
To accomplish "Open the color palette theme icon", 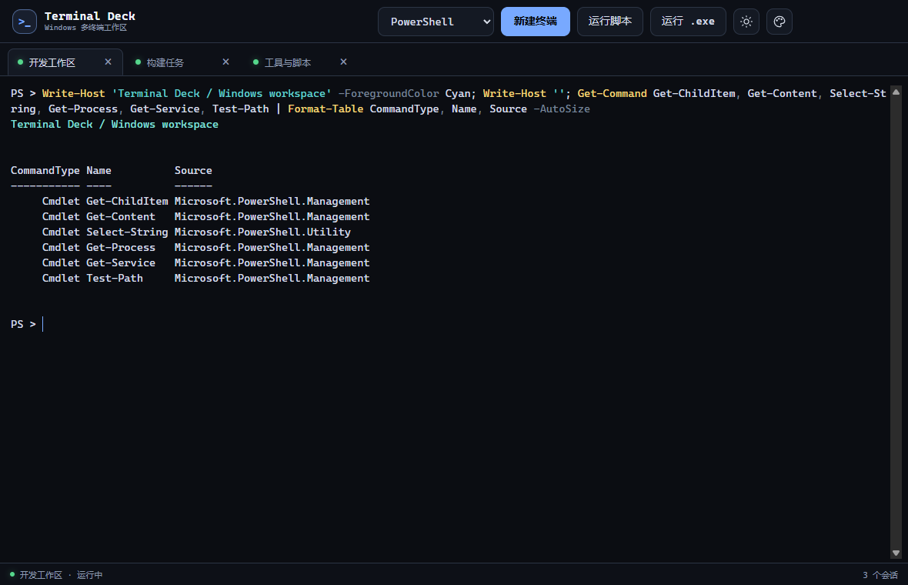I will [779, 22].
